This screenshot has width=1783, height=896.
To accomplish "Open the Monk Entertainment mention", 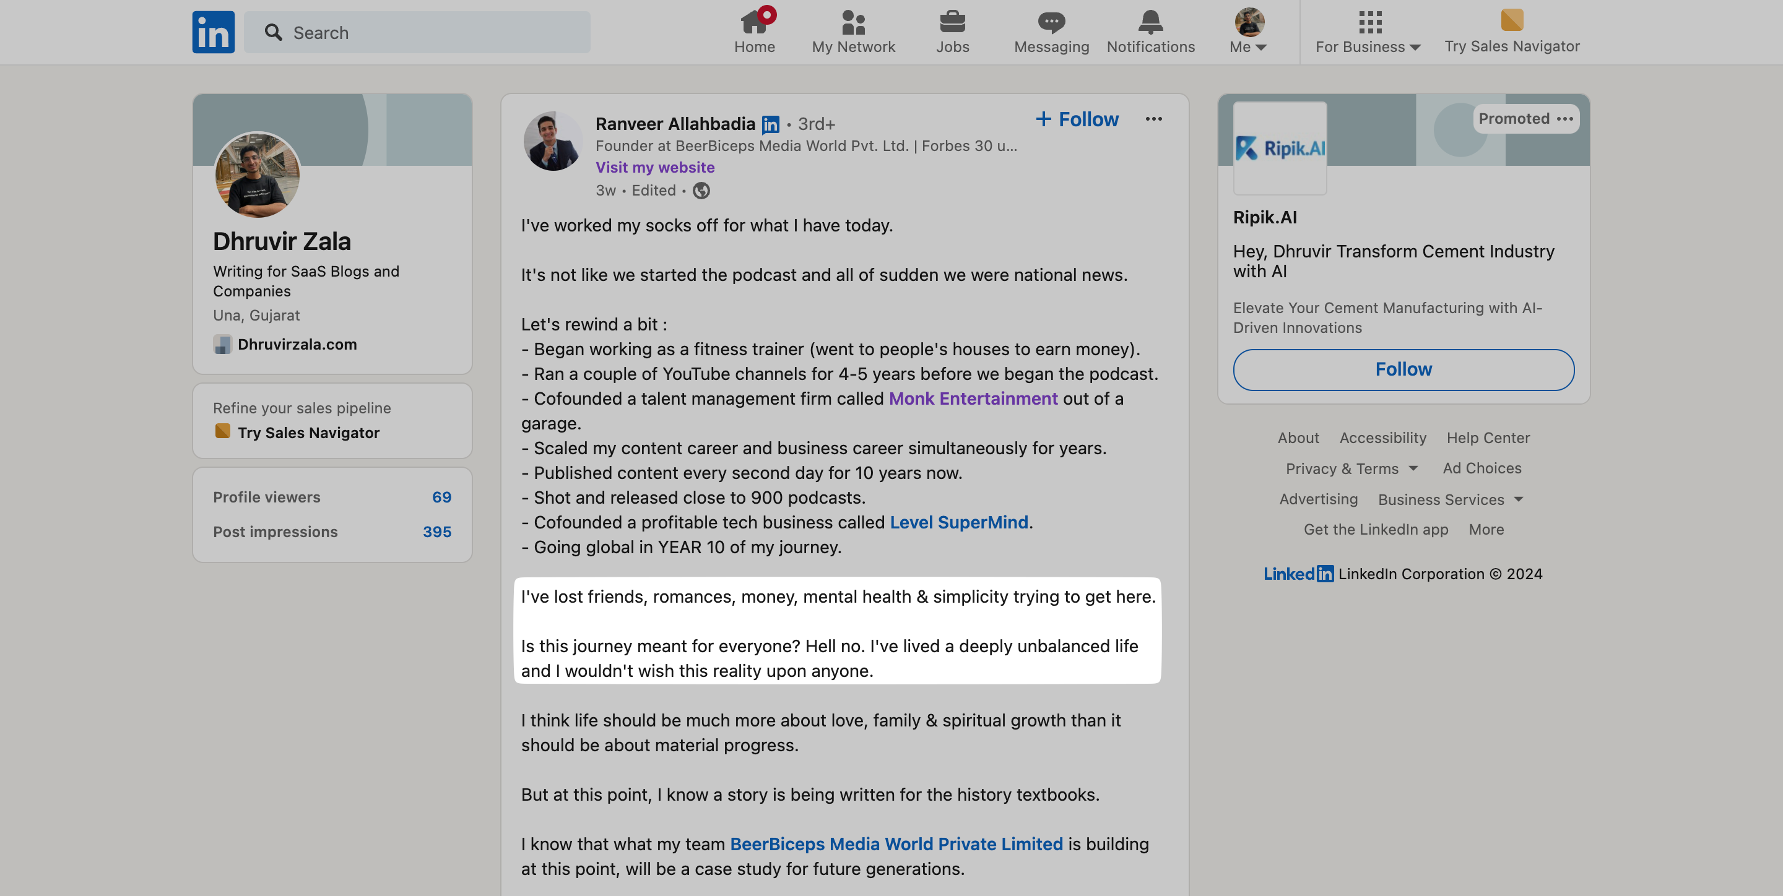I will point(973,398).
